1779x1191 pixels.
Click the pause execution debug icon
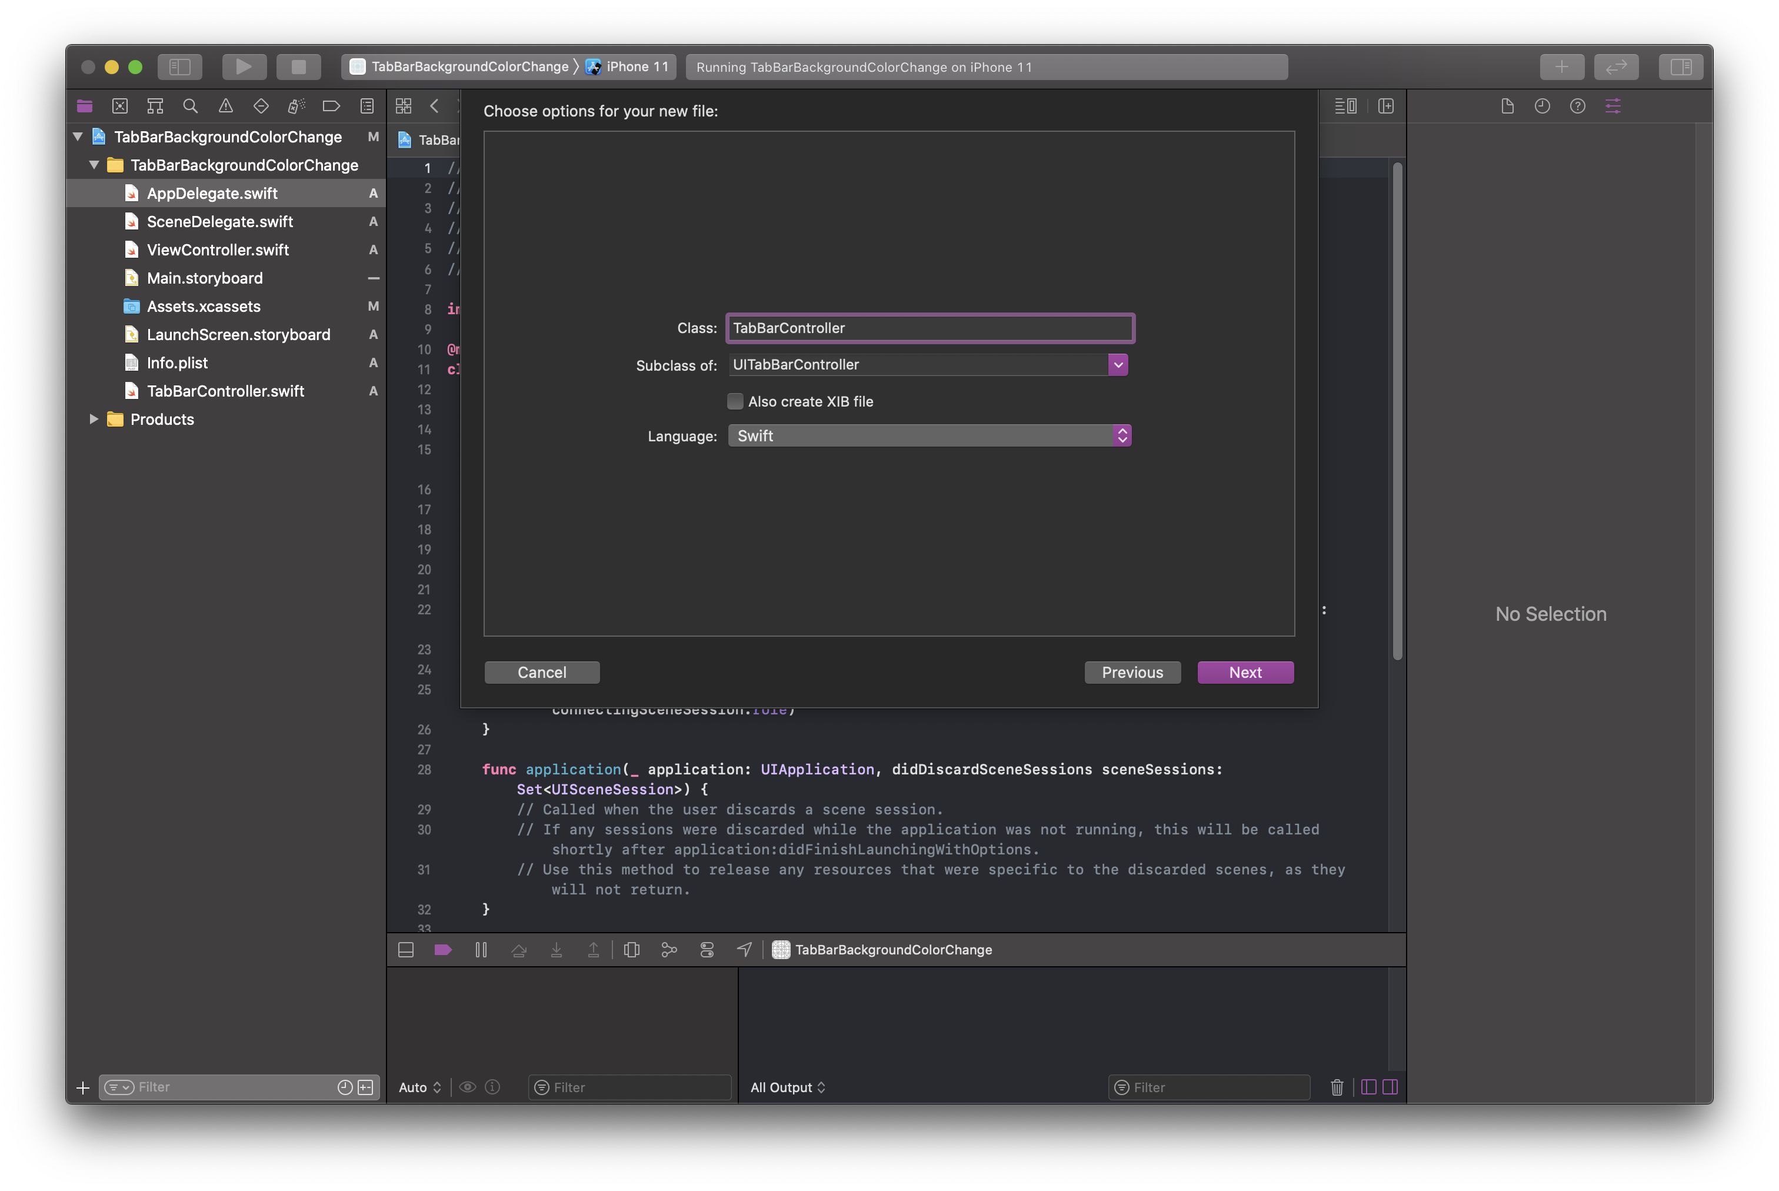[x=481, y=950]
